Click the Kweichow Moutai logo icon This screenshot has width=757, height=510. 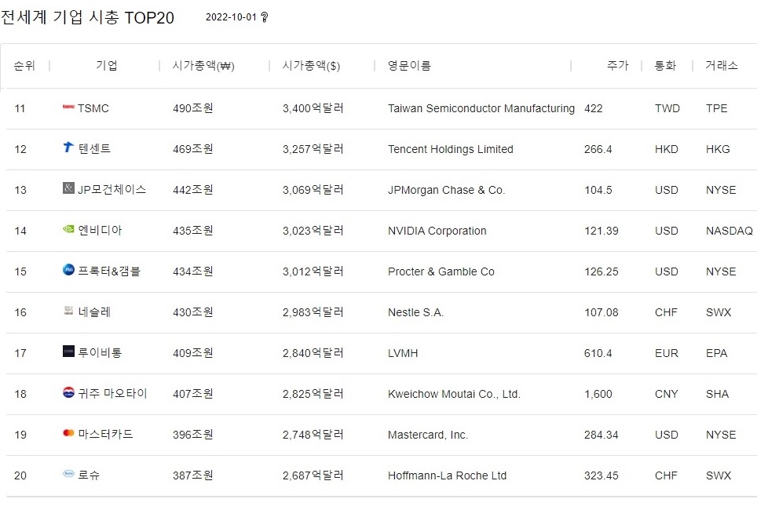(x=68, y=392)
